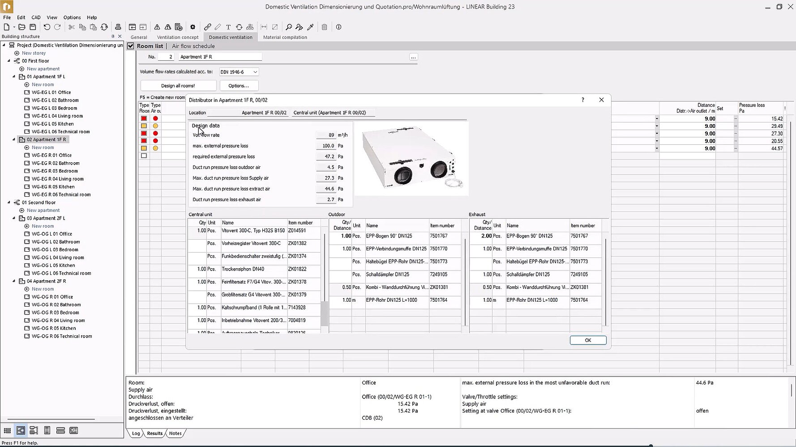This screenshot has height=447, width=796.
Task: Click the info circle icon
Action: [x=338, y=27]
